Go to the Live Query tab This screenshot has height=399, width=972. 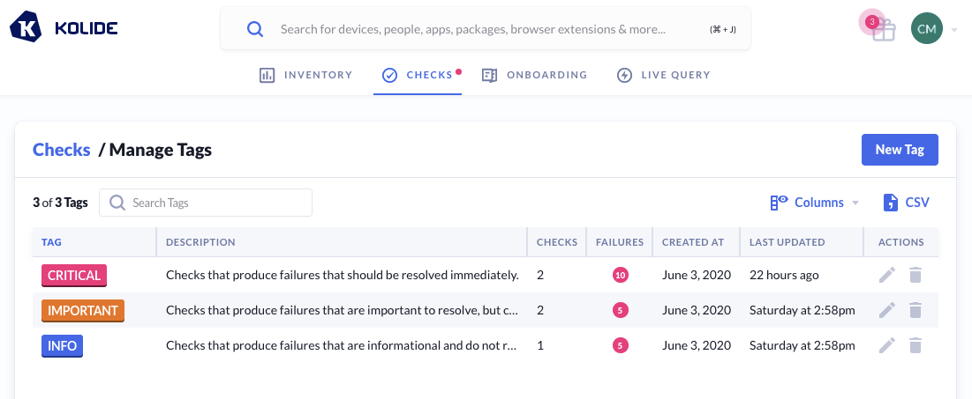pyautogui.click(x=663, y=75)
